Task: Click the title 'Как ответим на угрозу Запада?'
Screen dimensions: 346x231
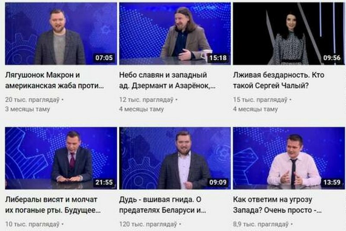Action: coord(277,205)
